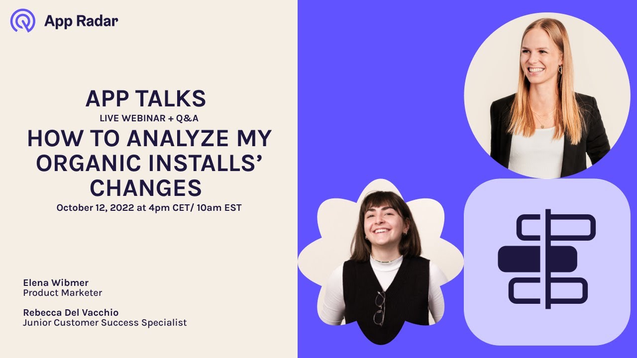Click the "APP TALKS" heading
The image size is (637, 358).
146,99
